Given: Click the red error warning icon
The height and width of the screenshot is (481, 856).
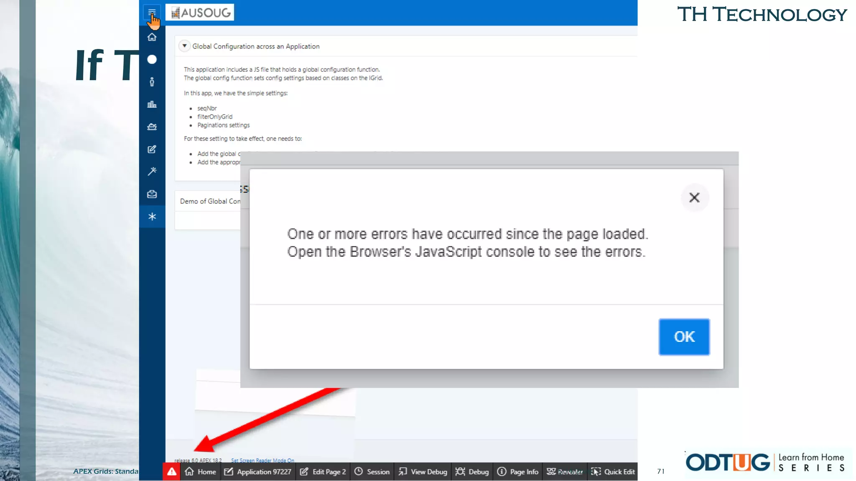Looking at the screenshot, I should [171, 471].
